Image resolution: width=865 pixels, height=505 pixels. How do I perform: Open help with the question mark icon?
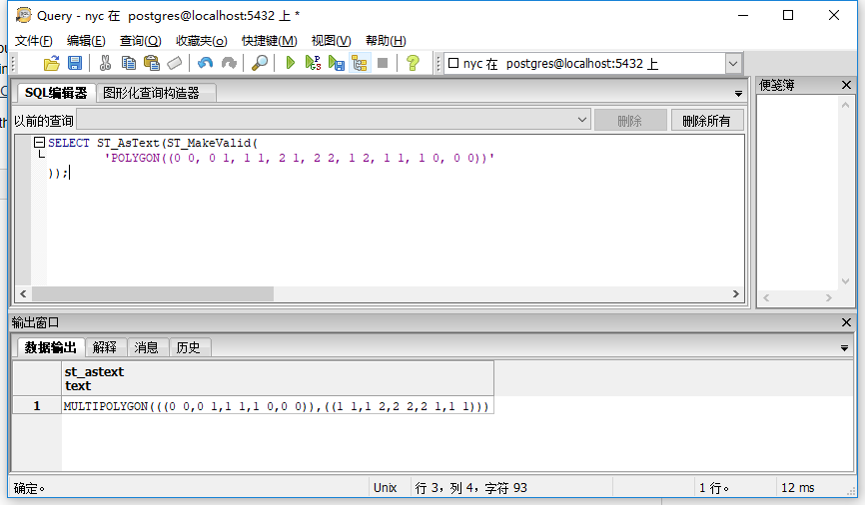point(413,64)
